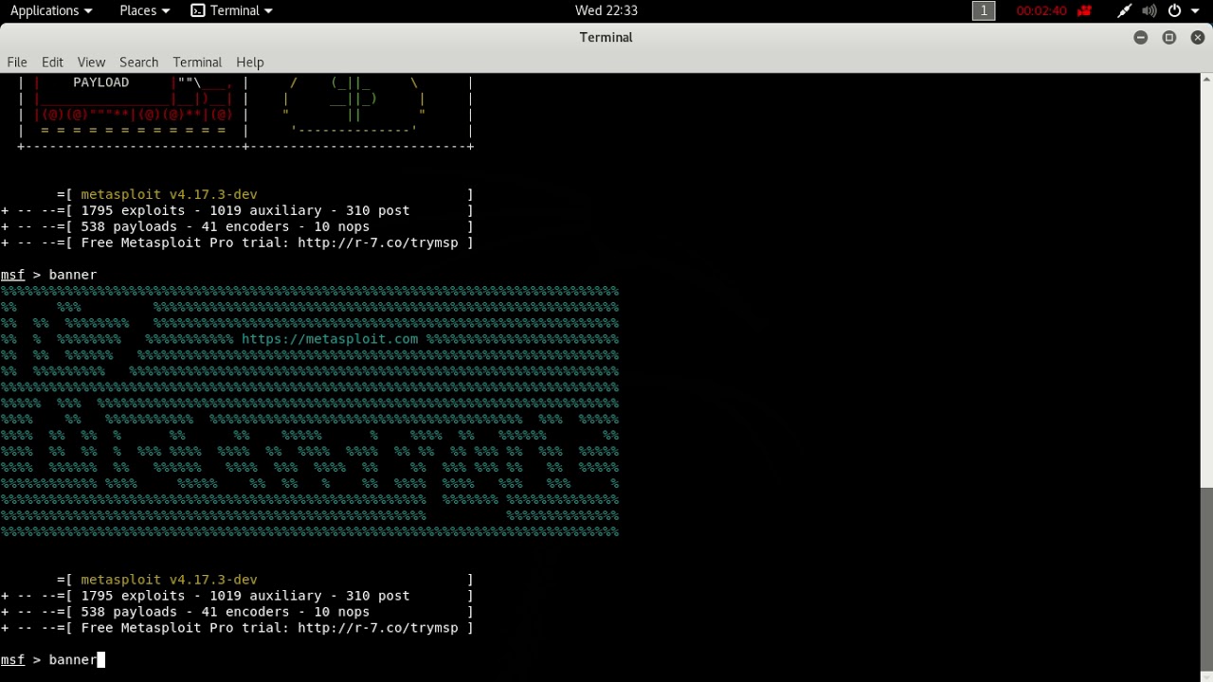Screen dimensions: 1213x682
Task: Click the first 'msf > banner' prompt
Action: click(x=48, y=275)
